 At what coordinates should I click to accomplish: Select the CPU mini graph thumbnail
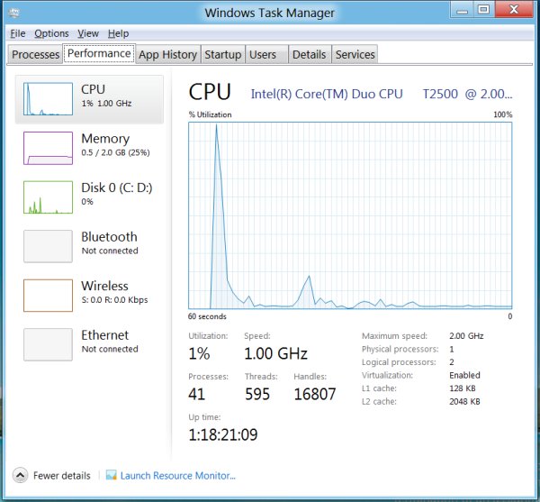click(x=49, y=99)
